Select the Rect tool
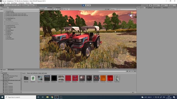The height and width of the screenshot is (99, 177). 14,5
